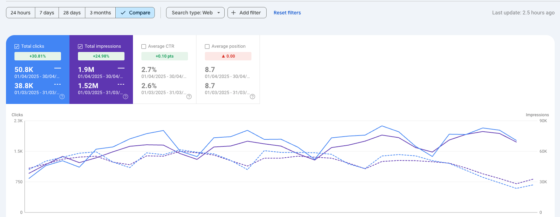Click the Reset filters link
The width and height of the screenshot is (560, 217).
point(287,13)
